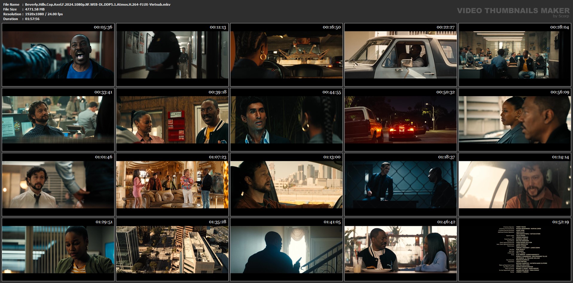Image resolution: width=573 pixels, height=283 pixels.
Task: Click the File Size label
Action: (x=10, y=9)
